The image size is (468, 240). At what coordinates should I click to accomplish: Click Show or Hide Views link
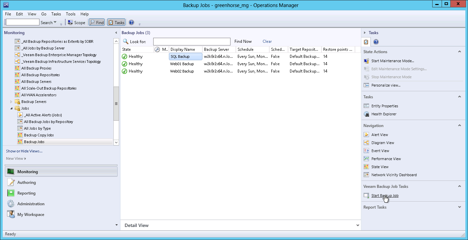(x=24, y=151)
